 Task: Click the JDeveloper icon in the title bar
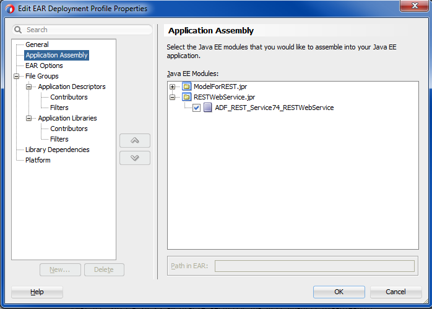pyautogui.click(x=10, y=9)
